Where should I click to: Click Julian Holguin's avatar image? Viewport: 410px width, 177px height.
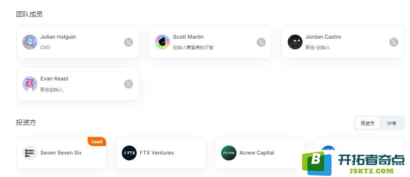tap(30, 42)
